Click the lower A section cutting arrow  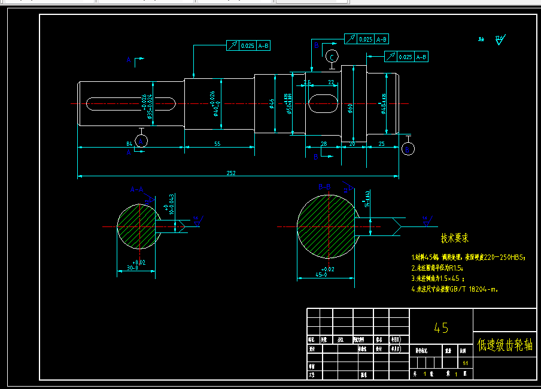click(139, 150)
